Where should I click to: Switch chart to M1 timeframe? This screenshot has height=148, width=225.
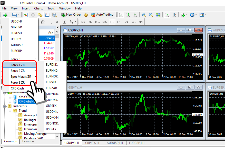pos(83,22)
